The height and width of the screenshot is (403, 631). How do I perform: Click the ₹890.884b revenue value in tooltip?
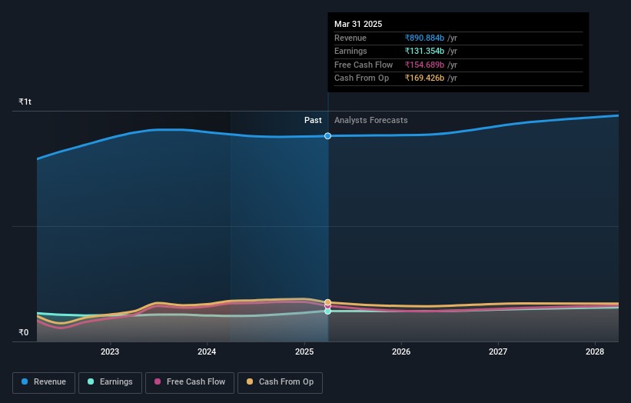point(426,38)
